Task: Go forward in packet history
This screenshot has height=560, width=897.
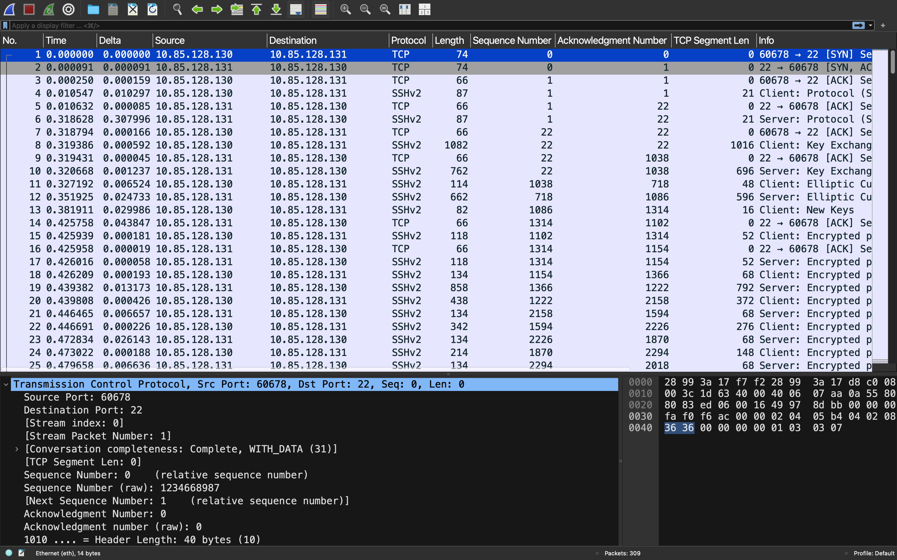Action: pos(216,9)
